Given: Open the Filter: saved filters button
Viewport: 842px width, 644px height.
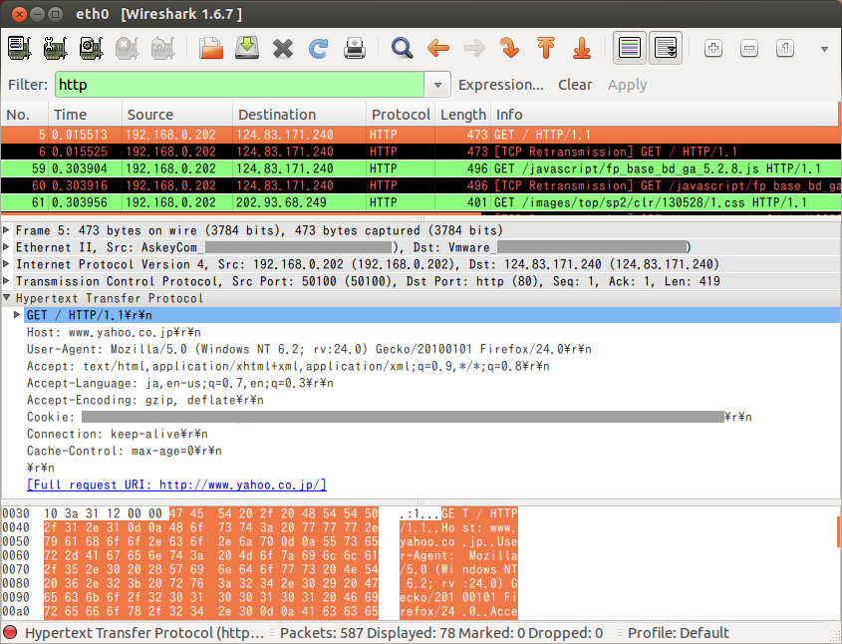Looking at the screenshot, I should click(27, 85).
